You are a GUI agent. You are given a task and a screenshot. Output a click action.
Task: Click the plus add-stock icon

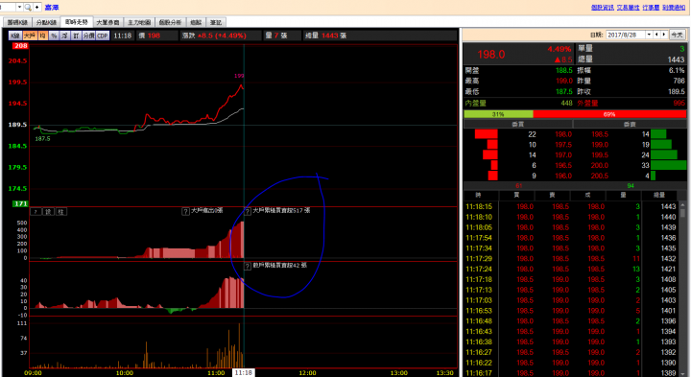pyautogui.click(x=37, y=7)
